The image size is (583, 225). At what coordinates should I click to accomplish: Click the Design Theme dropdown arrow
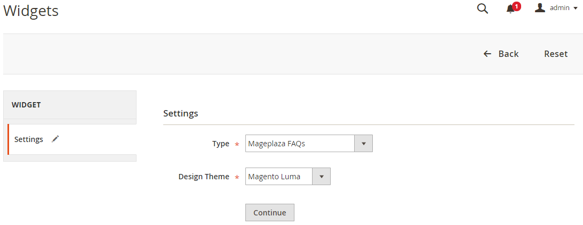coord(321,177)
